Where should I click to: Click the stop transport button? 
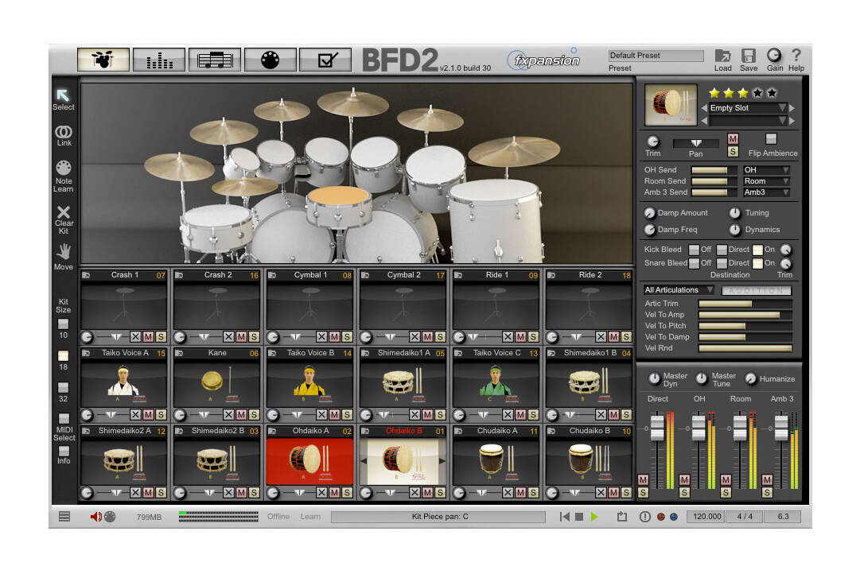(x=578, y=516)
